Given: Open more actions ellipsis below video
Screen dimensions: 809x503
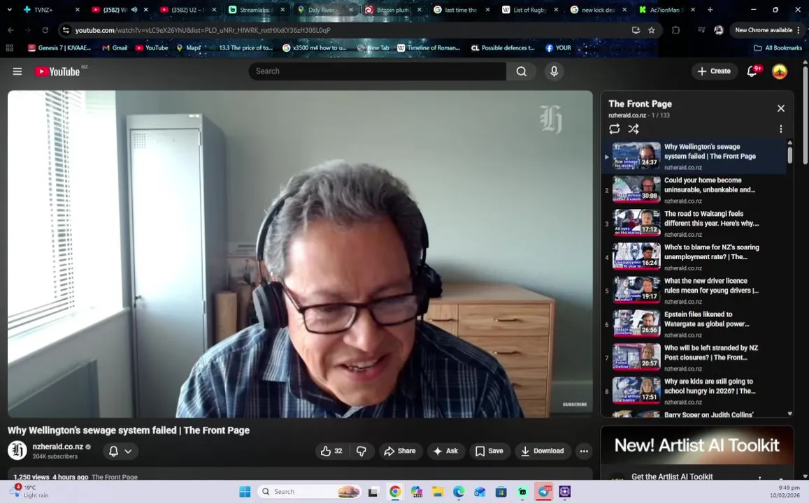Looking at the screenshot, I should click(x=584, y=451).
